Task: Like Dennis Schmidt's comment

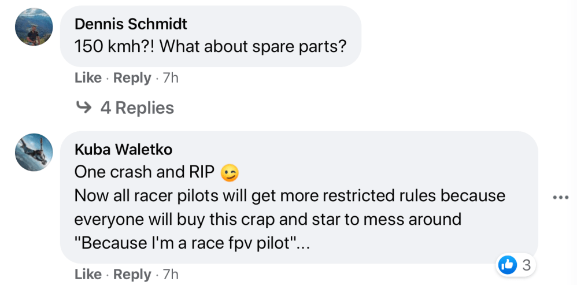Action: click(88, 77)
